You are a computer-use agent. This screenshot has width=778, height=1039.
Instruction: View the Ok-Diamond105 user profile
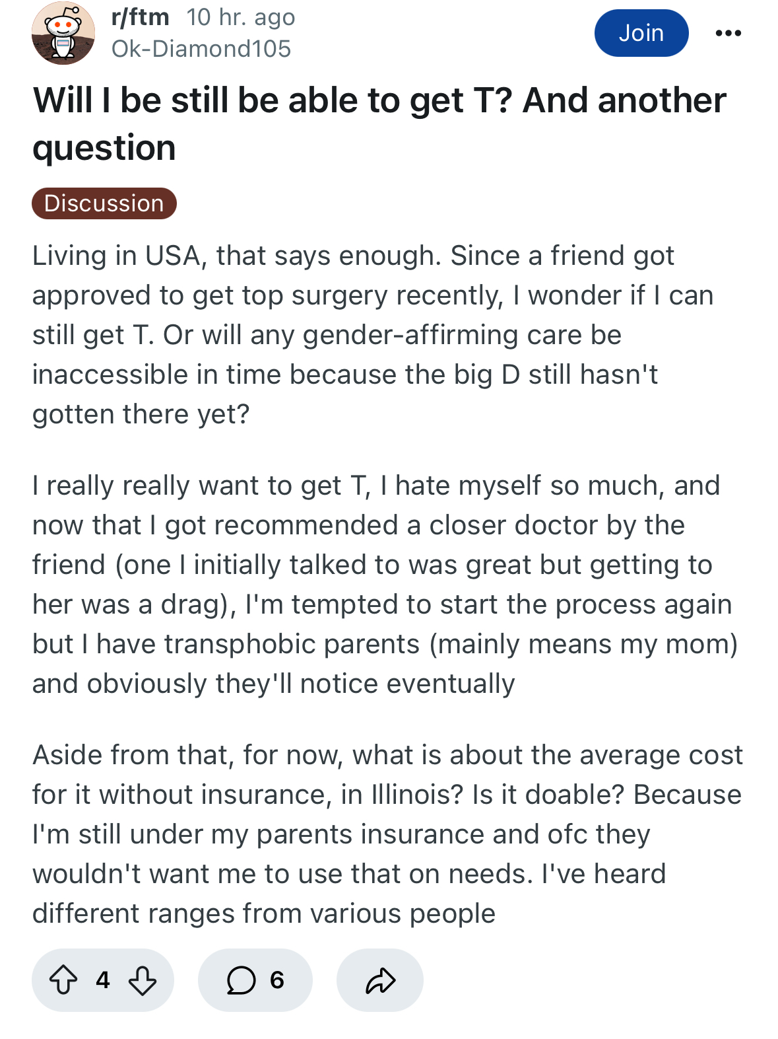tap(201, 49)
